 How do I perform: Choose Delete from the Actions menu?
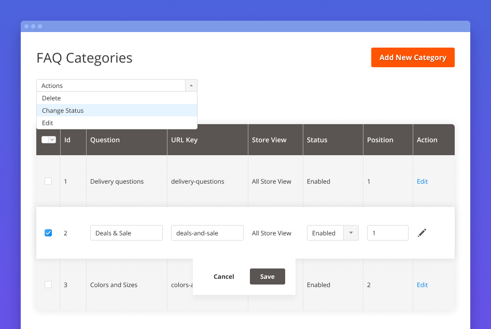51,98
